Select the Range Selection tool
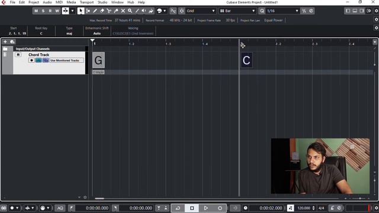 (x=88, y=11)
